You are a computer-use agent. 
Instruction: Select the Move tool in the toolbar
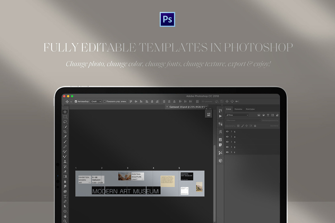65,112
